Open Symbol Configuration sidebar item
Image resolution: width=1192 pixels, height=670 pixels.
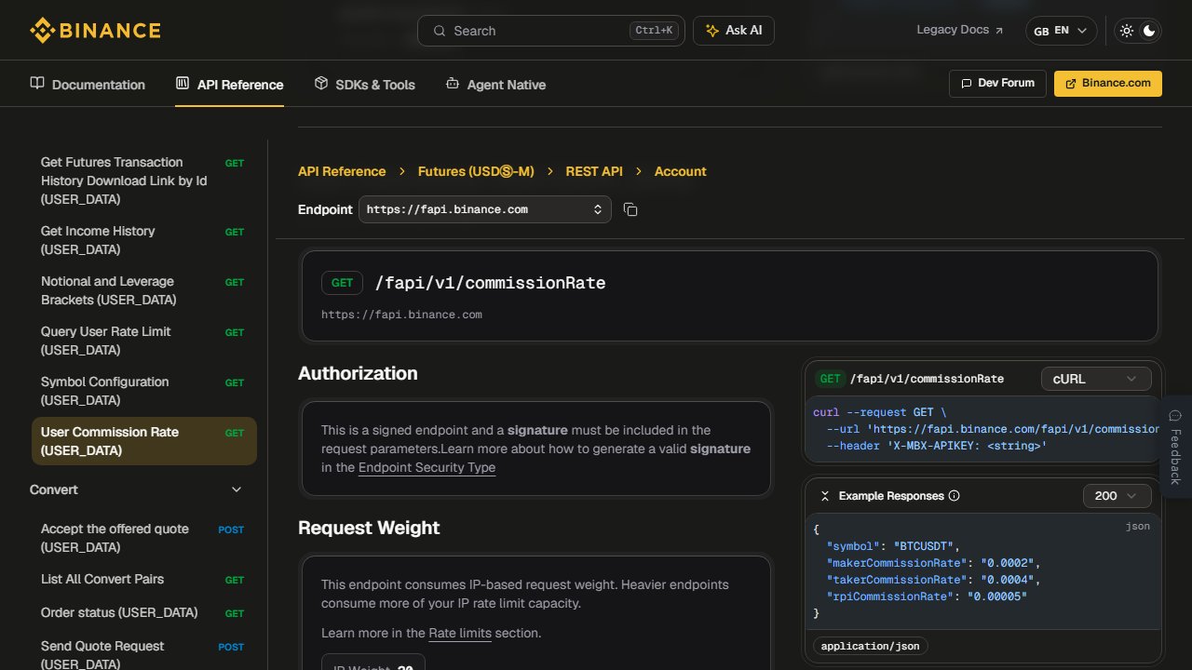point(143,391)
